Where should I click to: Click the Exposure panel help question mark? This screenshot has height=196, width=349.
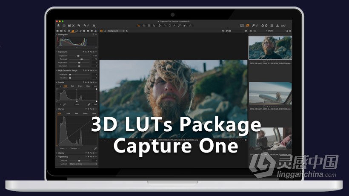pyautogui.click(x=83, y=52)
